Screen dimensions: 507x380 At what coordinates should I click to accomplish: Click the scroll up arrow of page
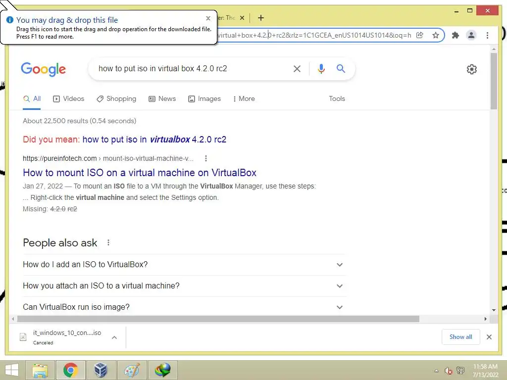pos(494,49)
